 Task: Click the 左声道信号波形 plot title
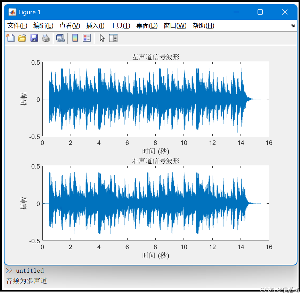155,57
